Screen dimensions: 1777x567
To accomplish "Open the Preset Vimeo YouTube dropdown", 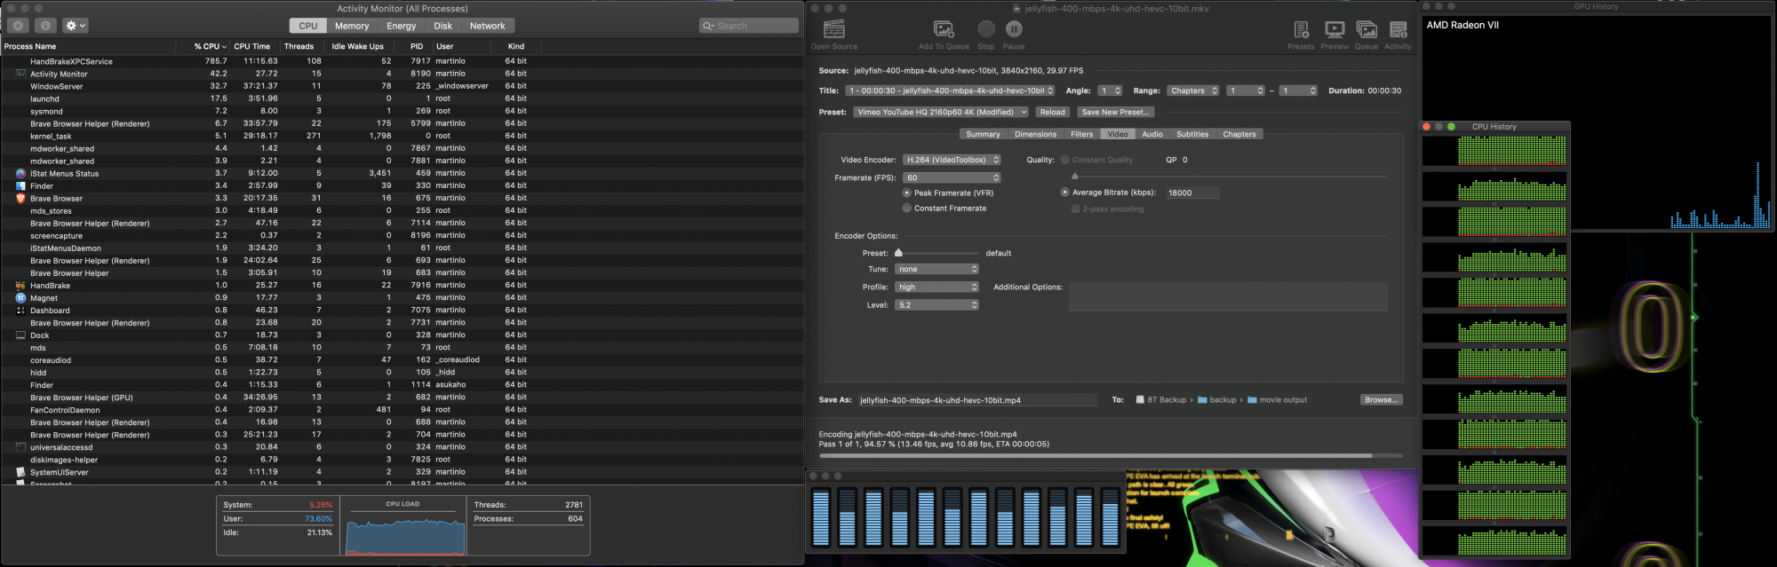I will click(x=941, y=112).
